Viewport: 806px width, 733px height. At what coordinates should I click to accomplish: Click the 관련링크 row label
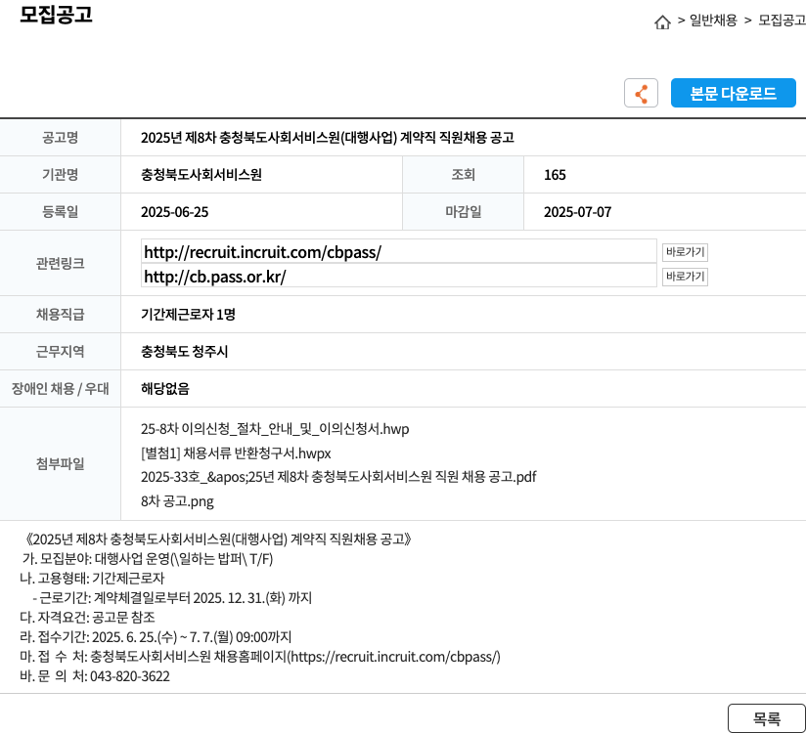(60, 264)
